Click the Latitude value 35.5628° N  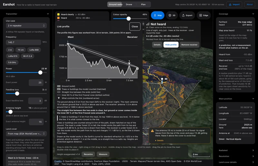[246, 107]
